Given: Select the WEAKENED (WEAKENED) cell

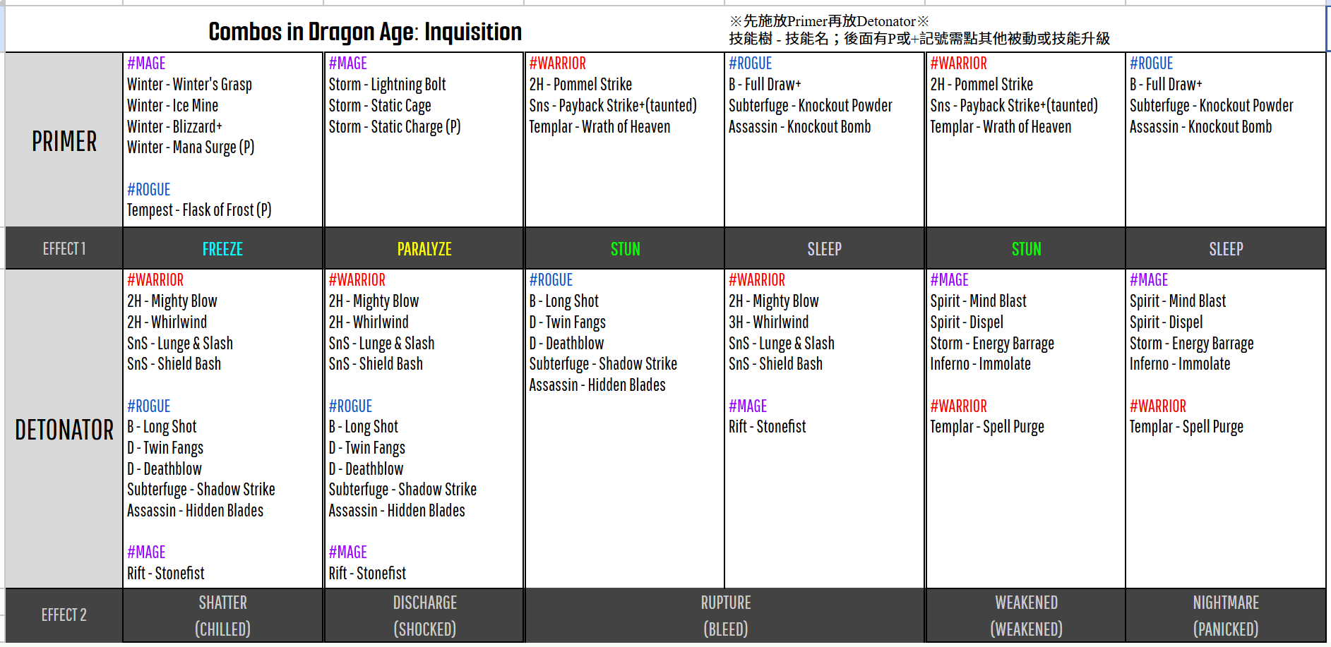Looking at the screenshot, I should pyautogui.click(x=1026, y=615).
